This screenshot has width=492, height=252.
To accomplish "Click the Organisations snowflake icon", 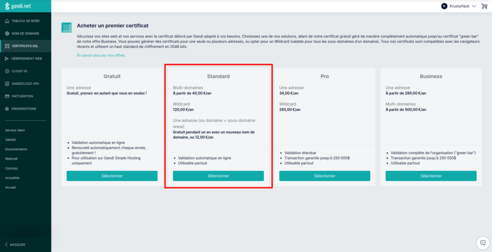I will [x=7, y=109].
